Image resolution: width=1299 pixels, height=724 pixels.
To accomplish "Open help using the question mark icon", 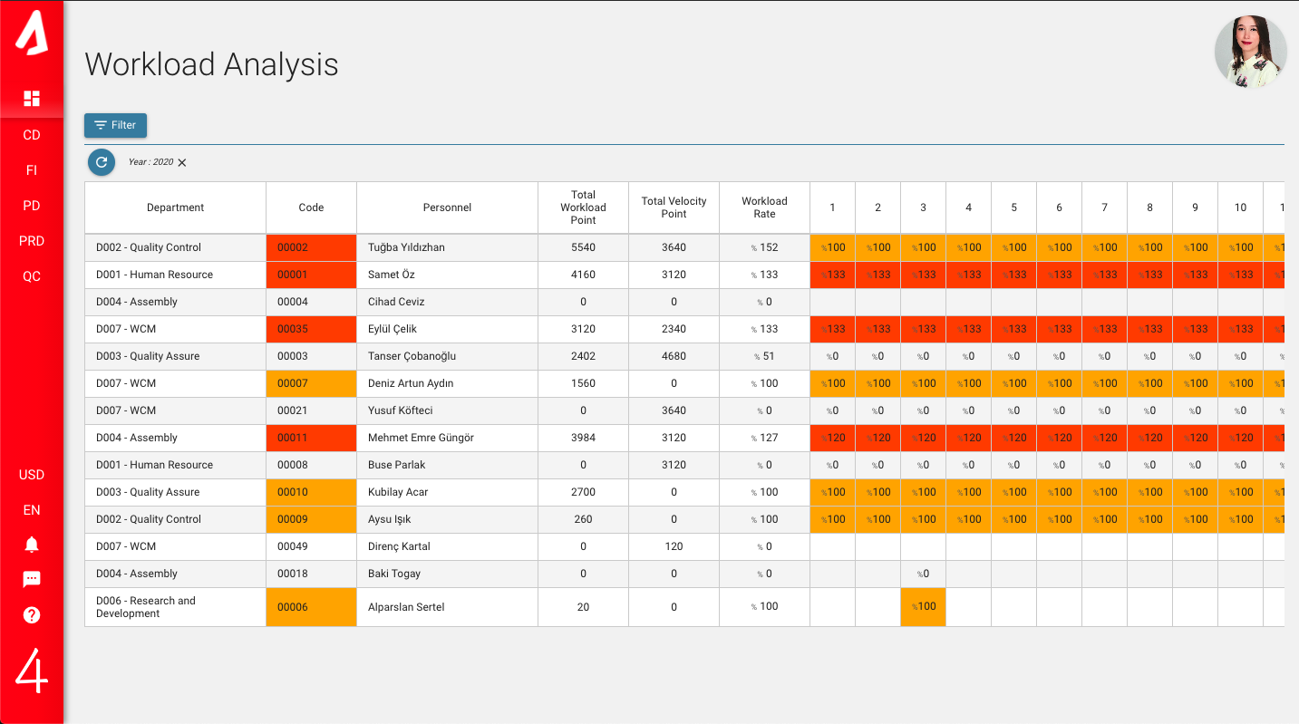I will 32,614.
